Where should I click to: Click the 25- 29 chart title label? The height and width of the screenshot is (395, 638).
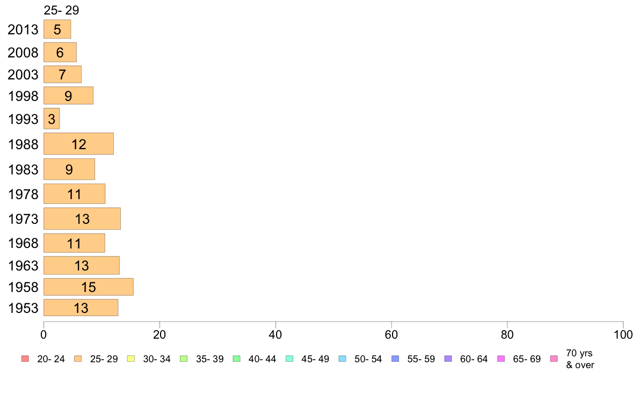[61, 10]
